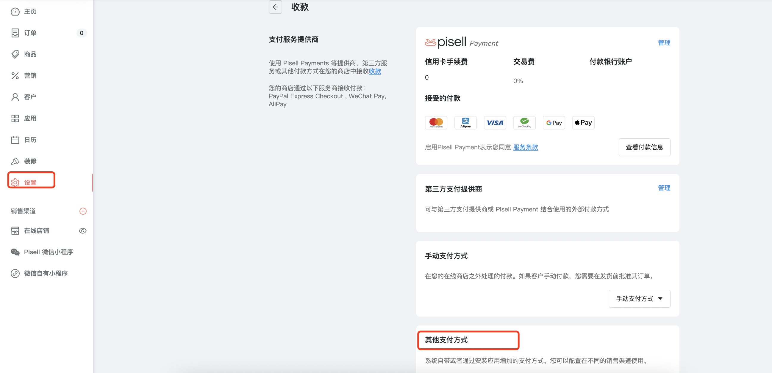The width and height of the screenshot is (772, 373).
Task: Click the 0% transaction fee value
Action: click(x=518, y=81)
